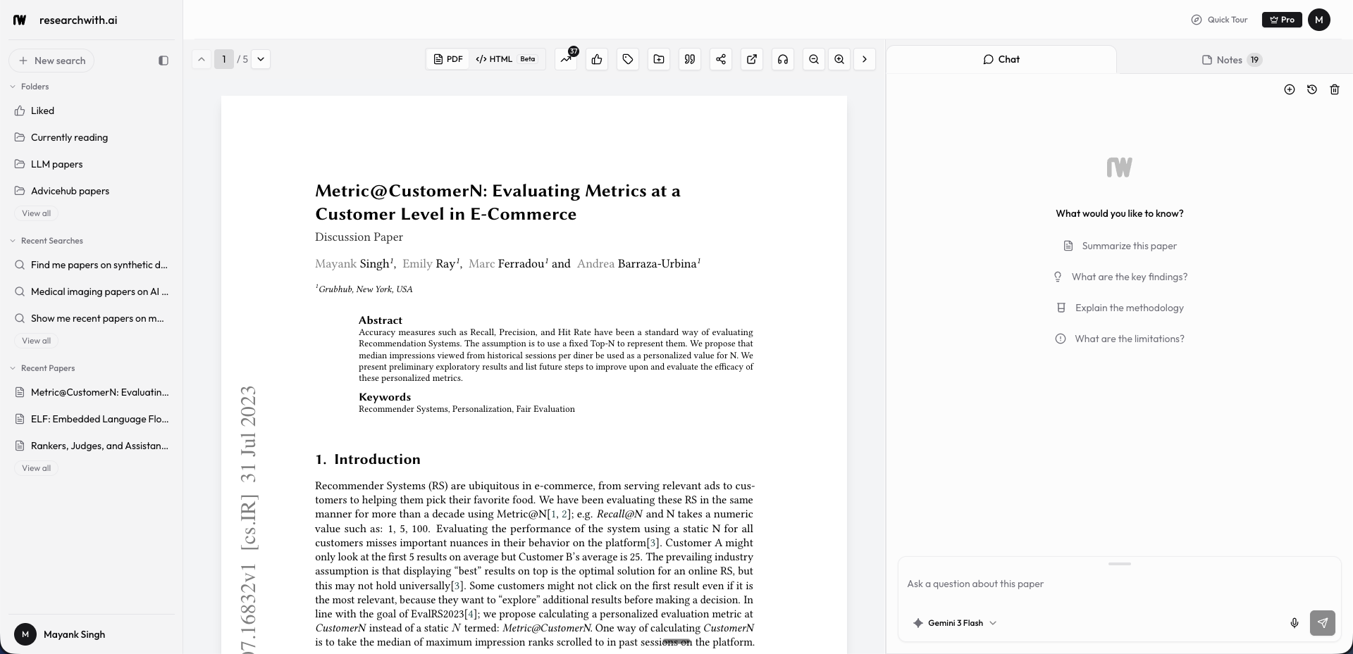The image size is (1353, 654).
Task: Open the LLM papers folder
Action: pos(91,164)
